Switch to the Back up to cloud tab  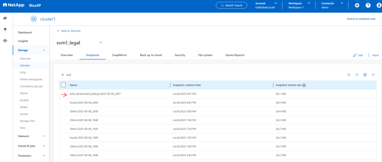click(150, 55)
